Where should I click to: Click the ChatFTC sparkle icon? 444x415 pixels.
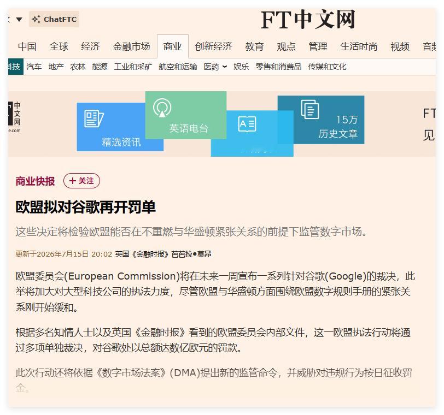tap(36, 19)
